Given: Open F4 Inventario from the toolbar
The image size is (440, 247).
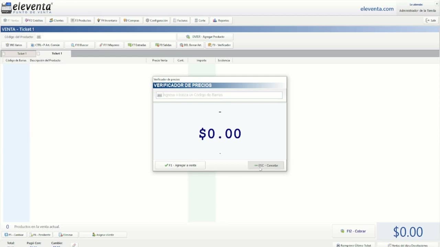Looking at the screenshot, I should pos(107,21).
